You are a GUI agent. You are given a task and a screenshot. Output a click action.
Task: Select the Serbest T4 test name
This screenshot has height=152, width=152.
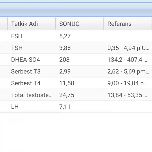coord(26,83)
